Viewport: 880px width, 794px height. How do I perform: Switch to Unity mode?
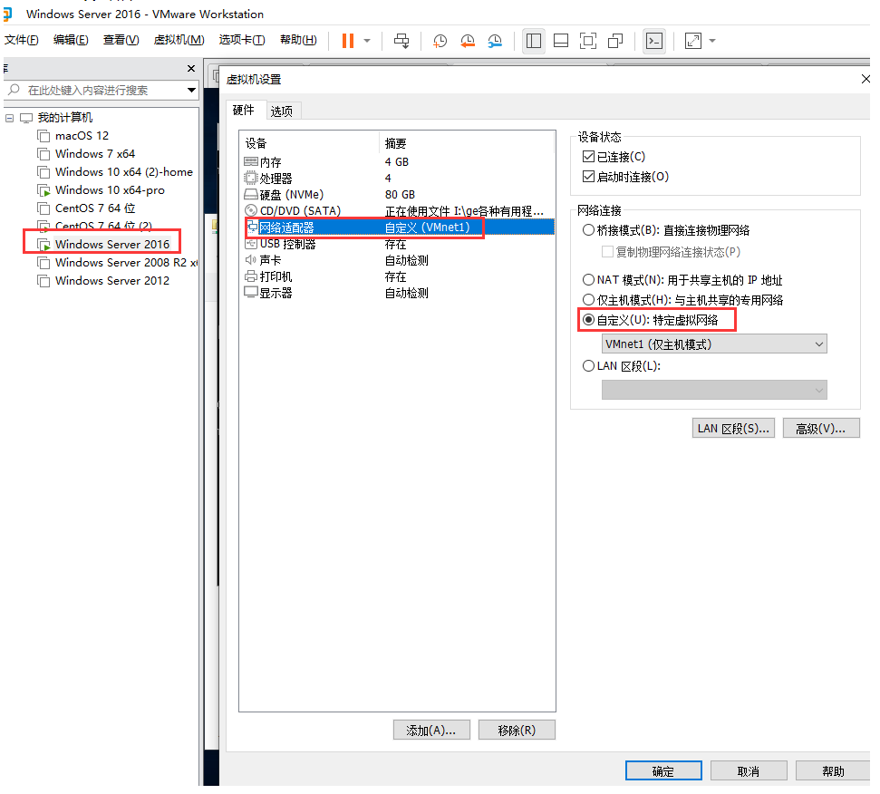click(615, 41)
